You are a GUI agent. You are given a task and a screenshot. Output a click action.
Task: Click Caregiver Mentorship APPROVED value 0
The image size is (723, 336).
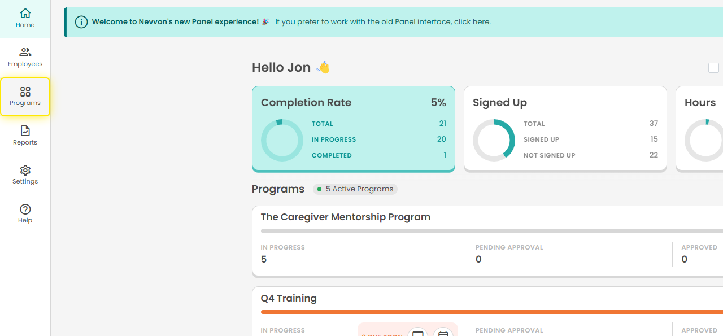(x=685, y=260)
